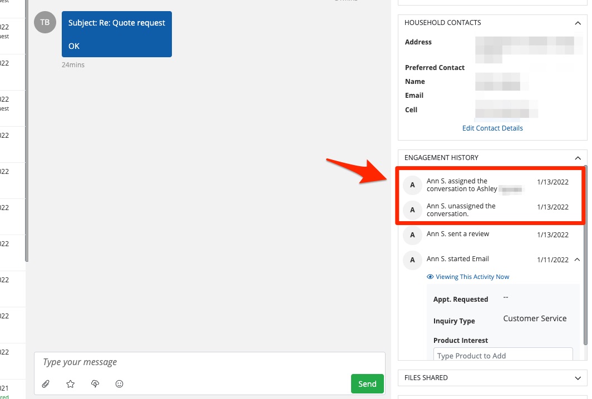
Task: Collapse the 'started Email' activity details
Action: pos(577,260)
